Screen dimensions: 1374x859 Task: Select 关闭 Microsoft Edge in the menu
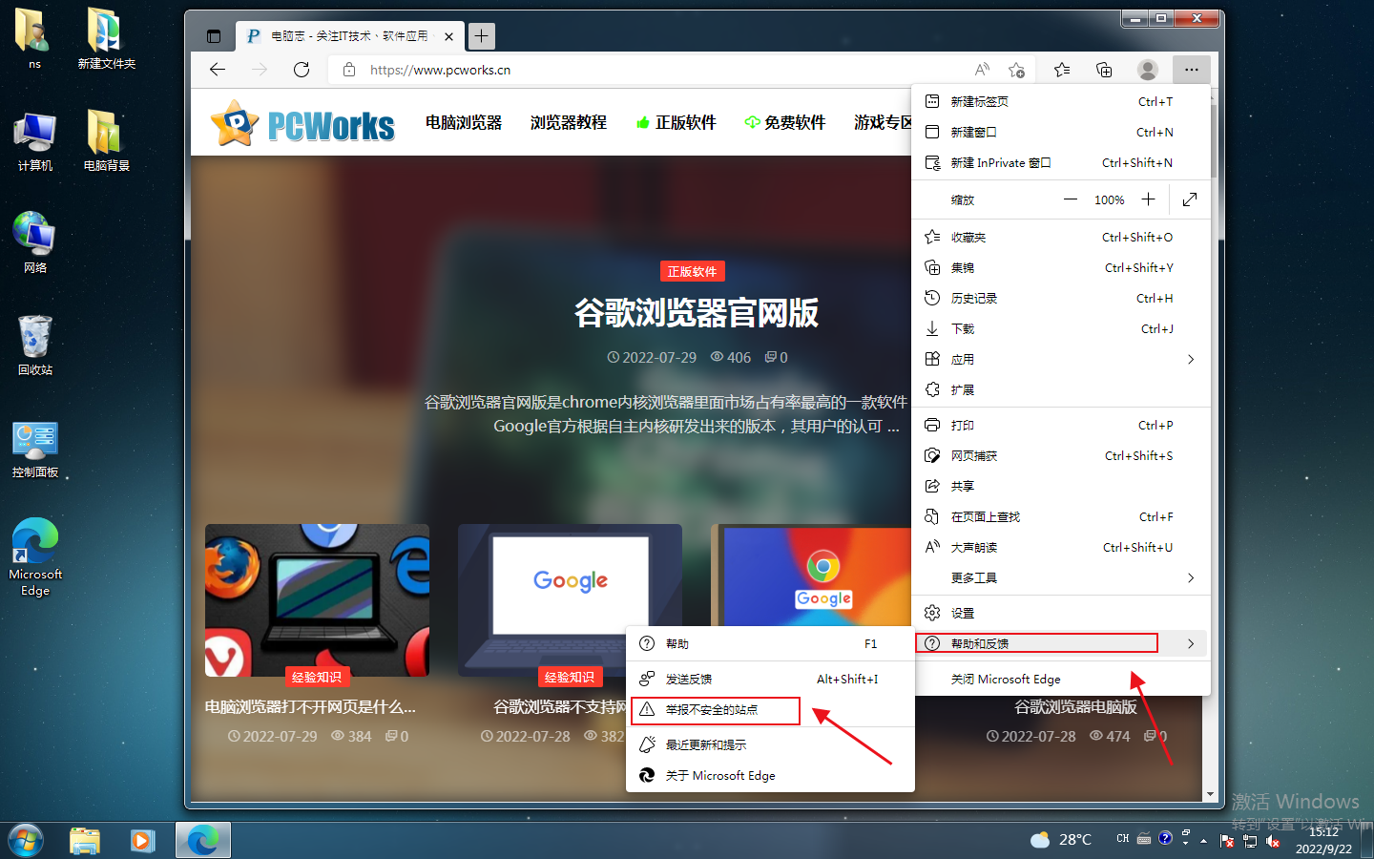1061,679
